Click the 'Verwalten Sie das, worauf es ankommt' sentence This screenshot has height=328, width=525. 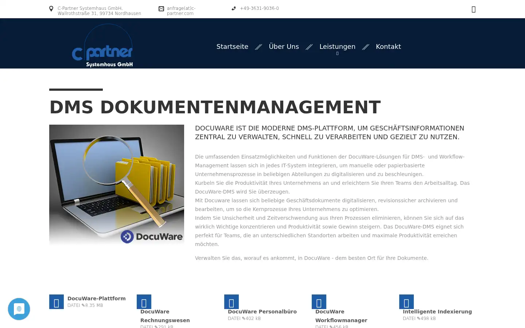(312, 258)
